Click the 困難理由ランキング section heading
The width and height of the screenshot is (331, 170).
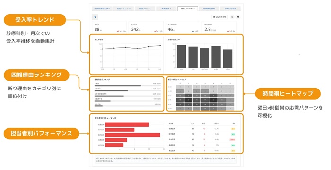[x=102, y=80]
